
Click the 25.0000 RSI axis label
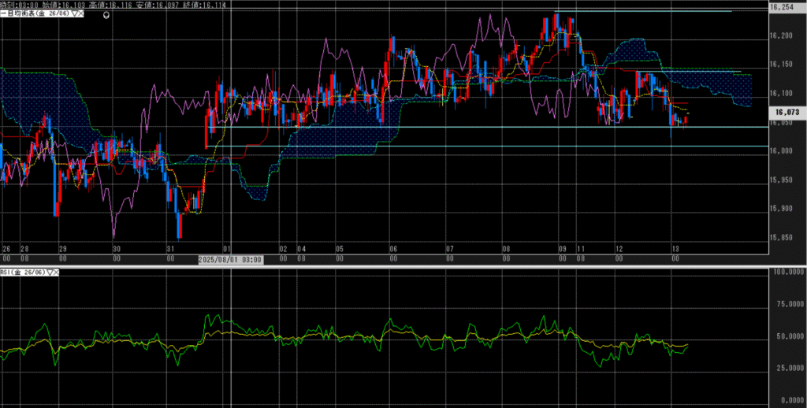(x=791, y=369)
